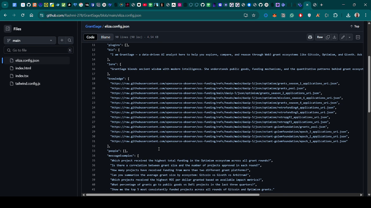This screenshot has height=208, width=371.
Task: Open index.tsx in the file tree
Action: pos(22,76)
